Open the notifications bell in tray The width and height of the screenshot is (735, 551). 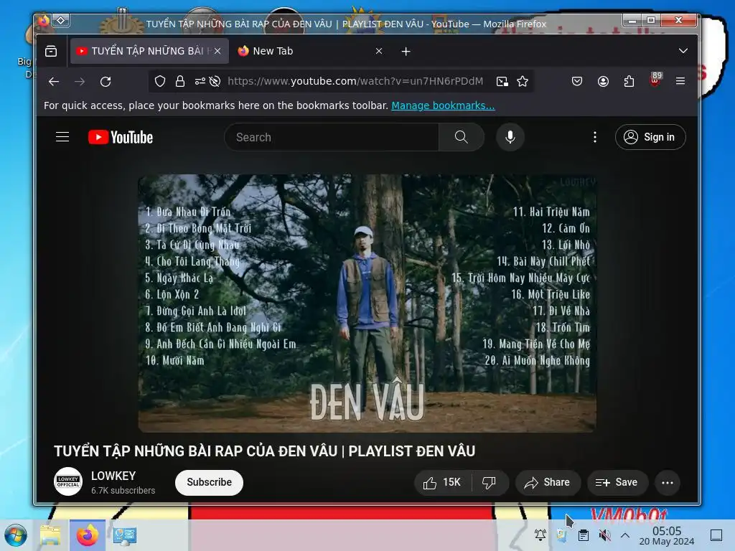tap(540, 535)
